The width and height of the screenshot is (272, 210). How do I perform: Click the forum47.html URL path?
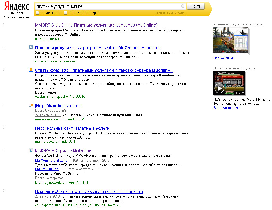click(x=78, y=183)
